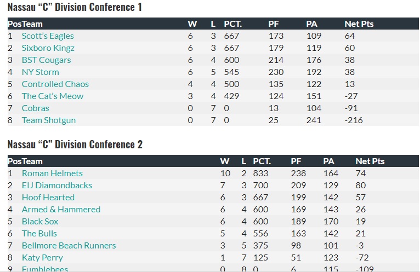420x272 pixels.
Task: Click the EIJ Diamondbacks link
Action: 57,186
